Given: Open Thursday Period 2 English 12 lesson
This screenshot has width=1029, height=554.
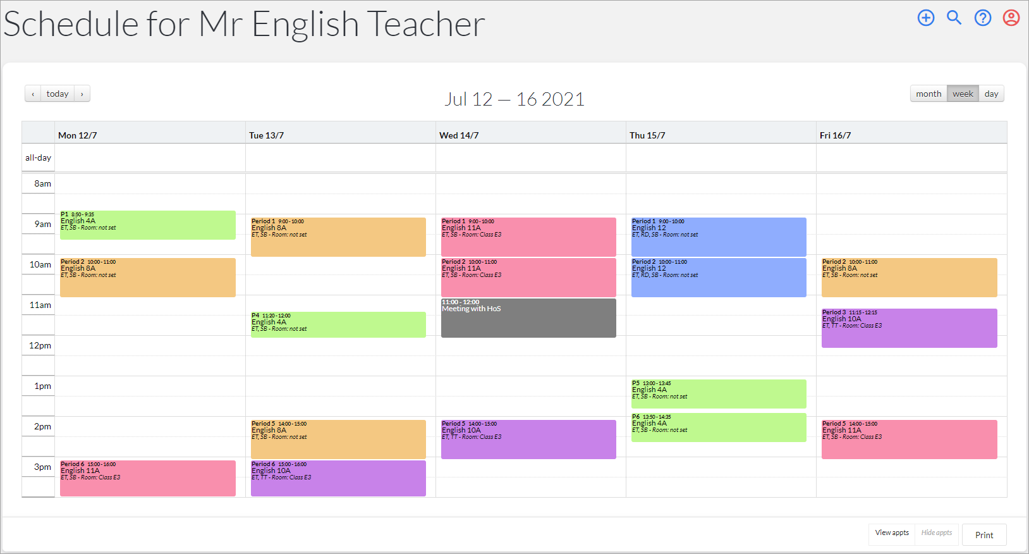Looking at the screenshot, I should tap(719, 278).
